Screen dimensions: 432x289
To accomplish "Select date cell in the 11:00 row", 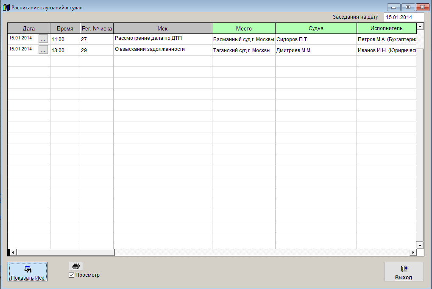I will pyautogui.click(x=23, y=39).
